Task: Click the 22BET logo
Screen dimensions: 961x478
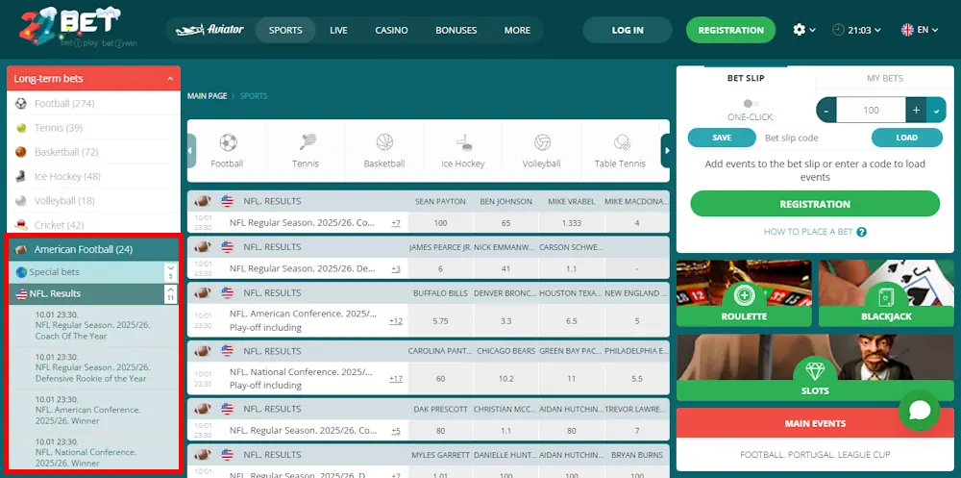Action: click(78, 29)
